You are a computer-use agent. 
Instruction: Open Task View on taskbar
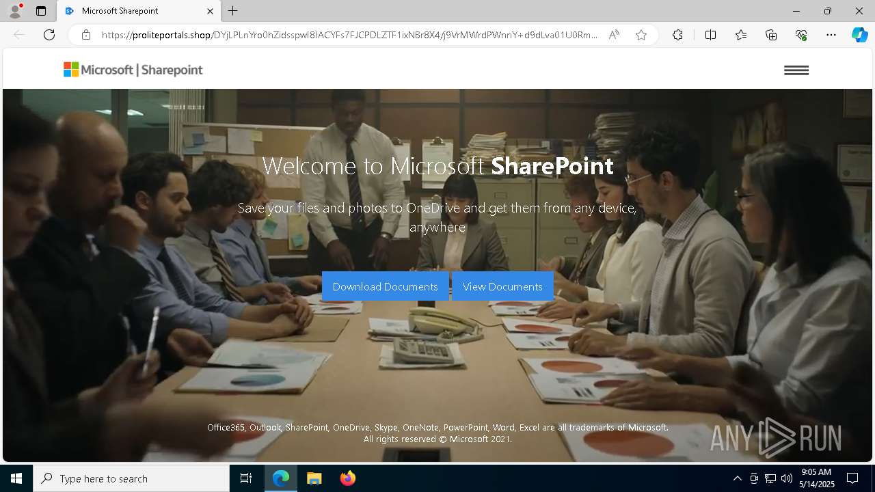tap(246, 478)
